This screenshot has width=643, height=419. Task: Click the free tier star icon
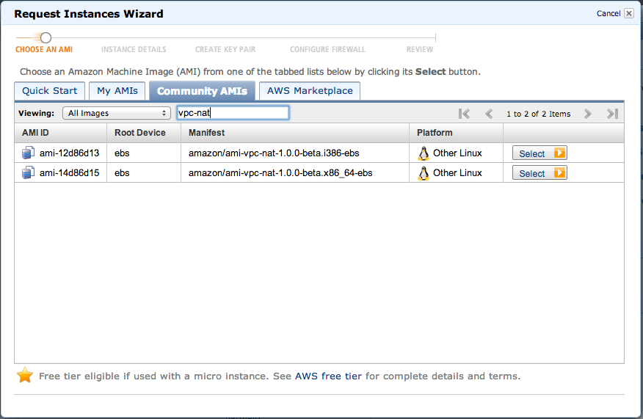(x=25, y=375)
